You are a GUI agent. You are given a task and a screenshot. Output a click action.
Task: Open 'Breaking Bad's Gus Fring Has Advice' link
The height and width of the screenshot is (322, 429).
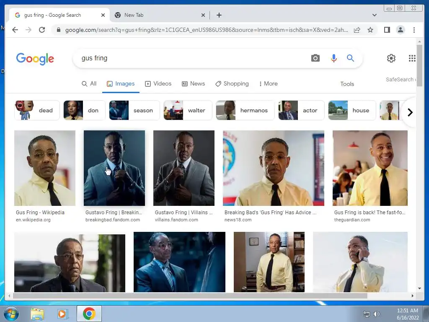(270, 213)
